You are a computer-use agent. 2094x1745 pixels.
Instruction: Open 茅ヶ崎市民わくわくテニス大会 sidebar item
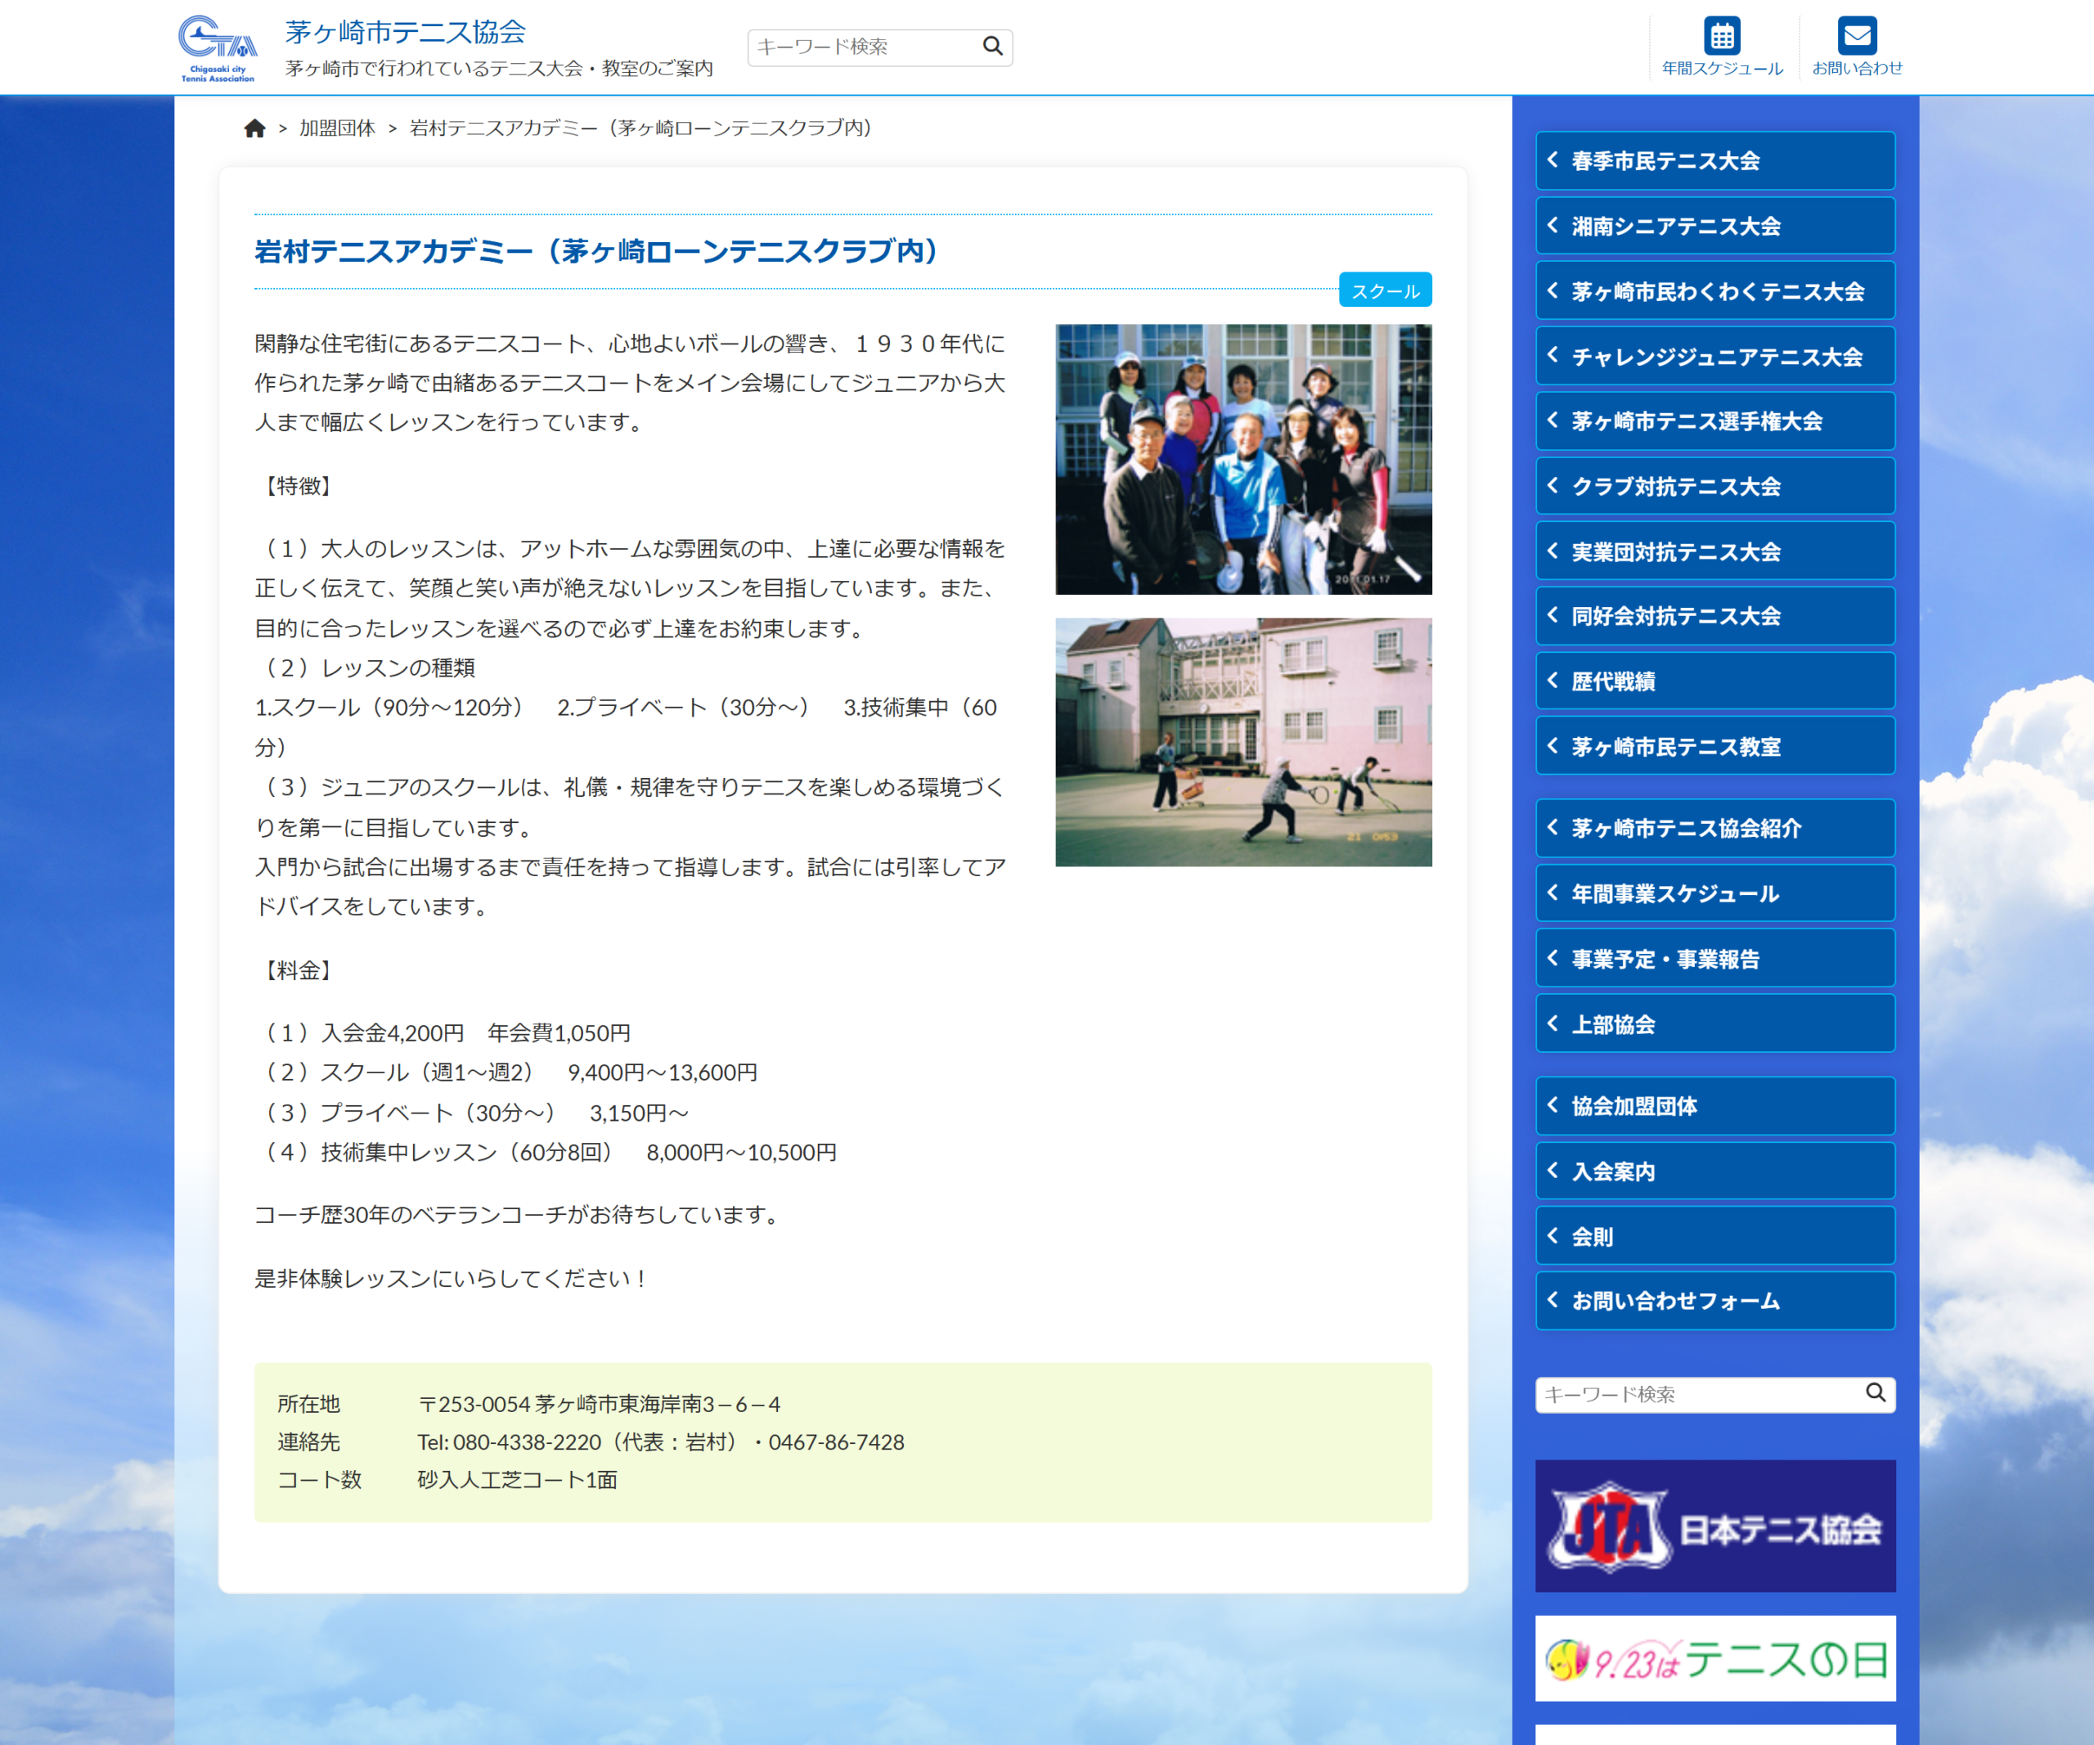pos(1715,291)
